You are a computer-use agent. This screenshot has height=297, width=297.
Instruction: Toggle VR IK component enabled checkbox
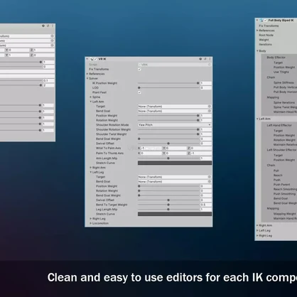96,59
